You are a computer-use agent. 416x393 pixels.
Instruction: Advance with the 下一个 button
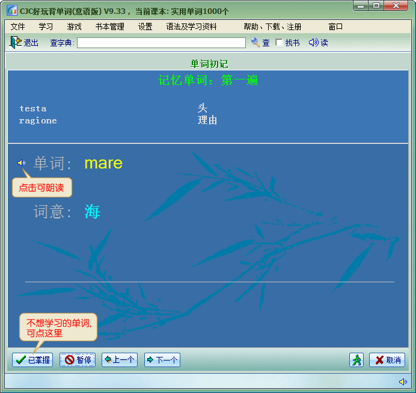click(162, 360)
